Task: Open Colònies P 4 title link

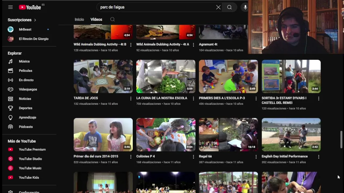Action: (145, 156)
